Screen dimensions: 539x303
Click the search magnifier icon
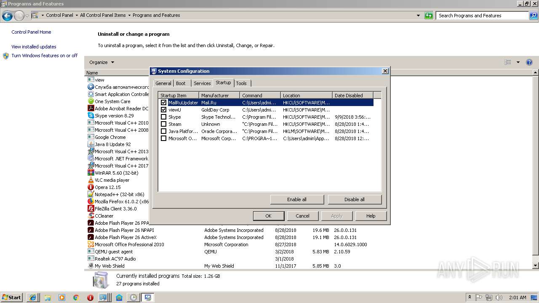pos(533,16)
